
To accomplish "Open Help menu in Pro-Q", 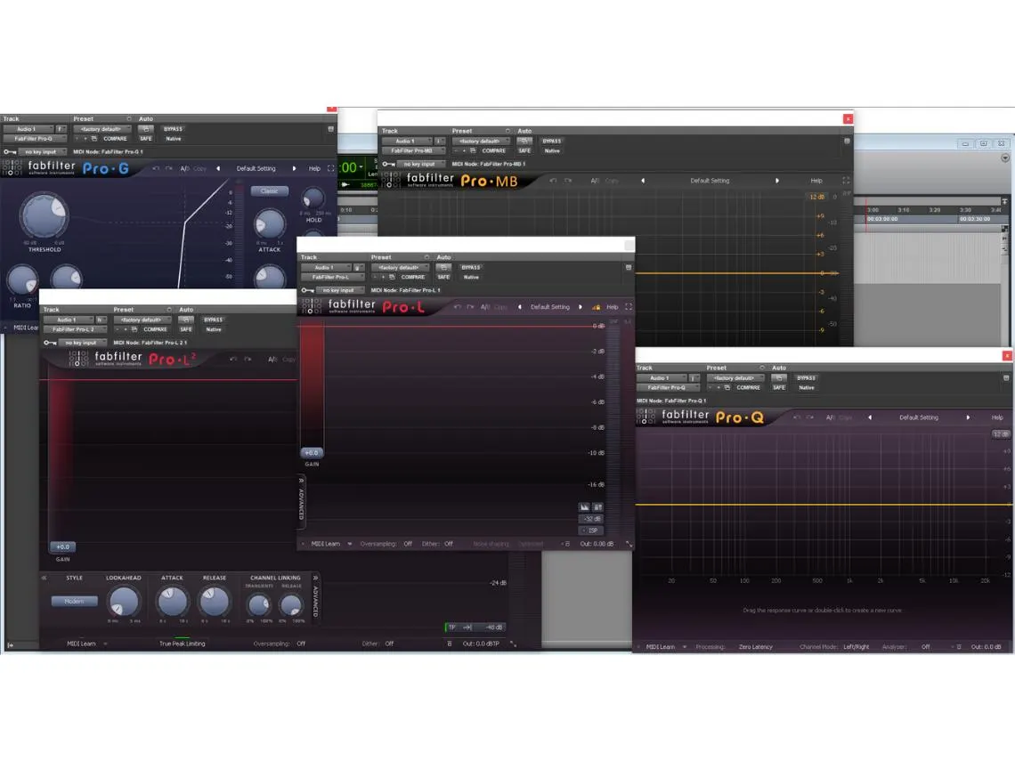I will coord(996,417).
